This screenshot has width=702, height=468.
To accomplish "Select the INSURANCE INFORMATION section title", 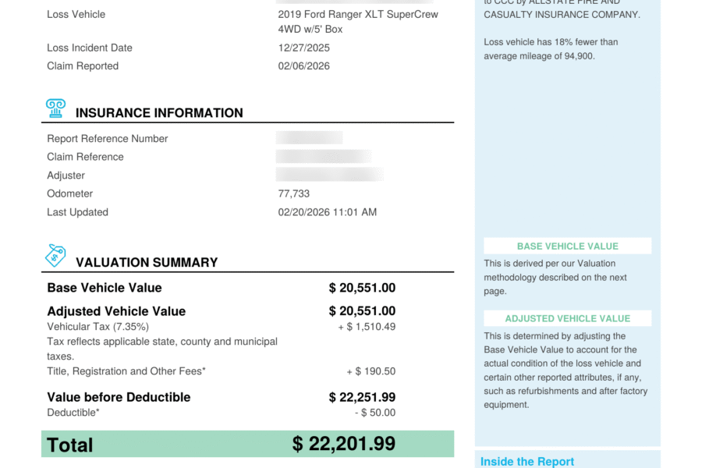I will click(159, 113).
